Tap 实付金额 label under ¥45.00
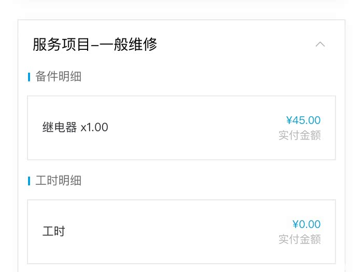 tap(300, 135)
